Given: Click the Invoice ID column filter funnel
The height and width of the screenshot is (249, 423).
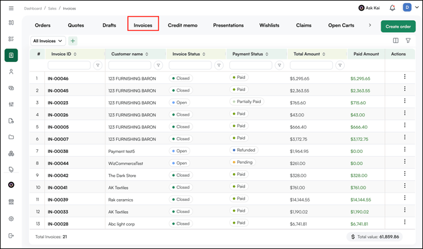Looking at the screenshot, I should coord(98,65).
